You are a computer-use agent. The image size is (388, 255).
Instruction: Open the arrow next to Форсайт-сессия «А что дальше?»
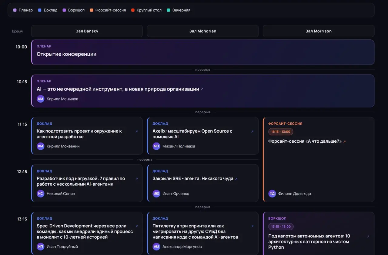pyautogui.click(x=344, y=141)
